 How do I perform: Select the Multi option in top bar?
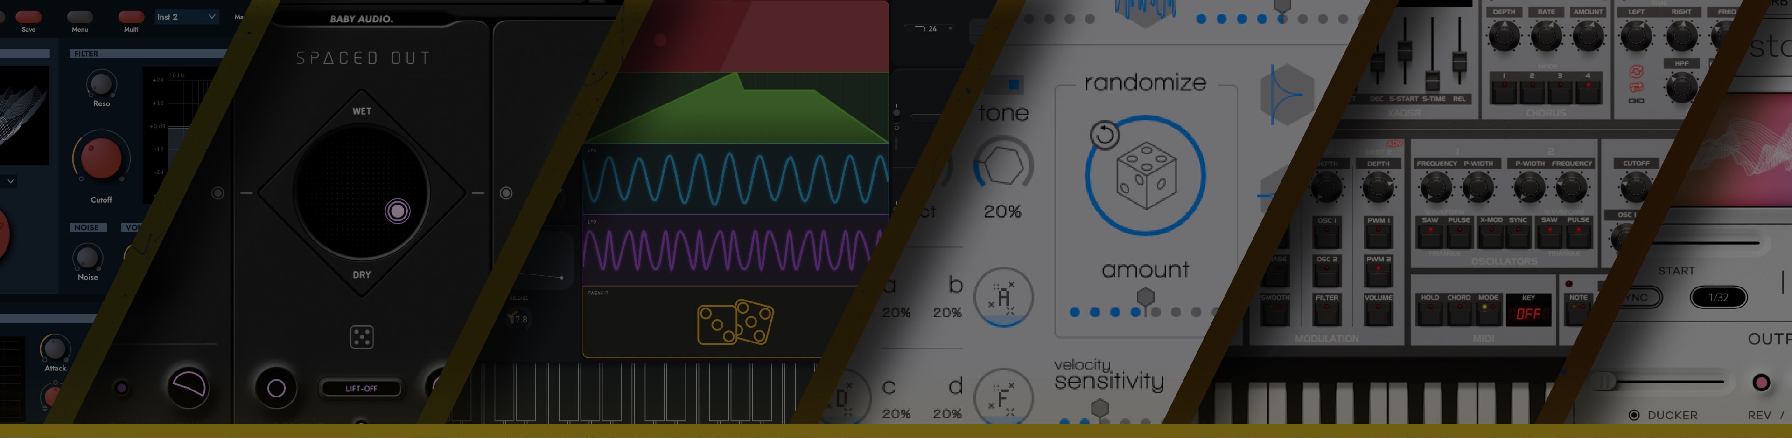131,17
